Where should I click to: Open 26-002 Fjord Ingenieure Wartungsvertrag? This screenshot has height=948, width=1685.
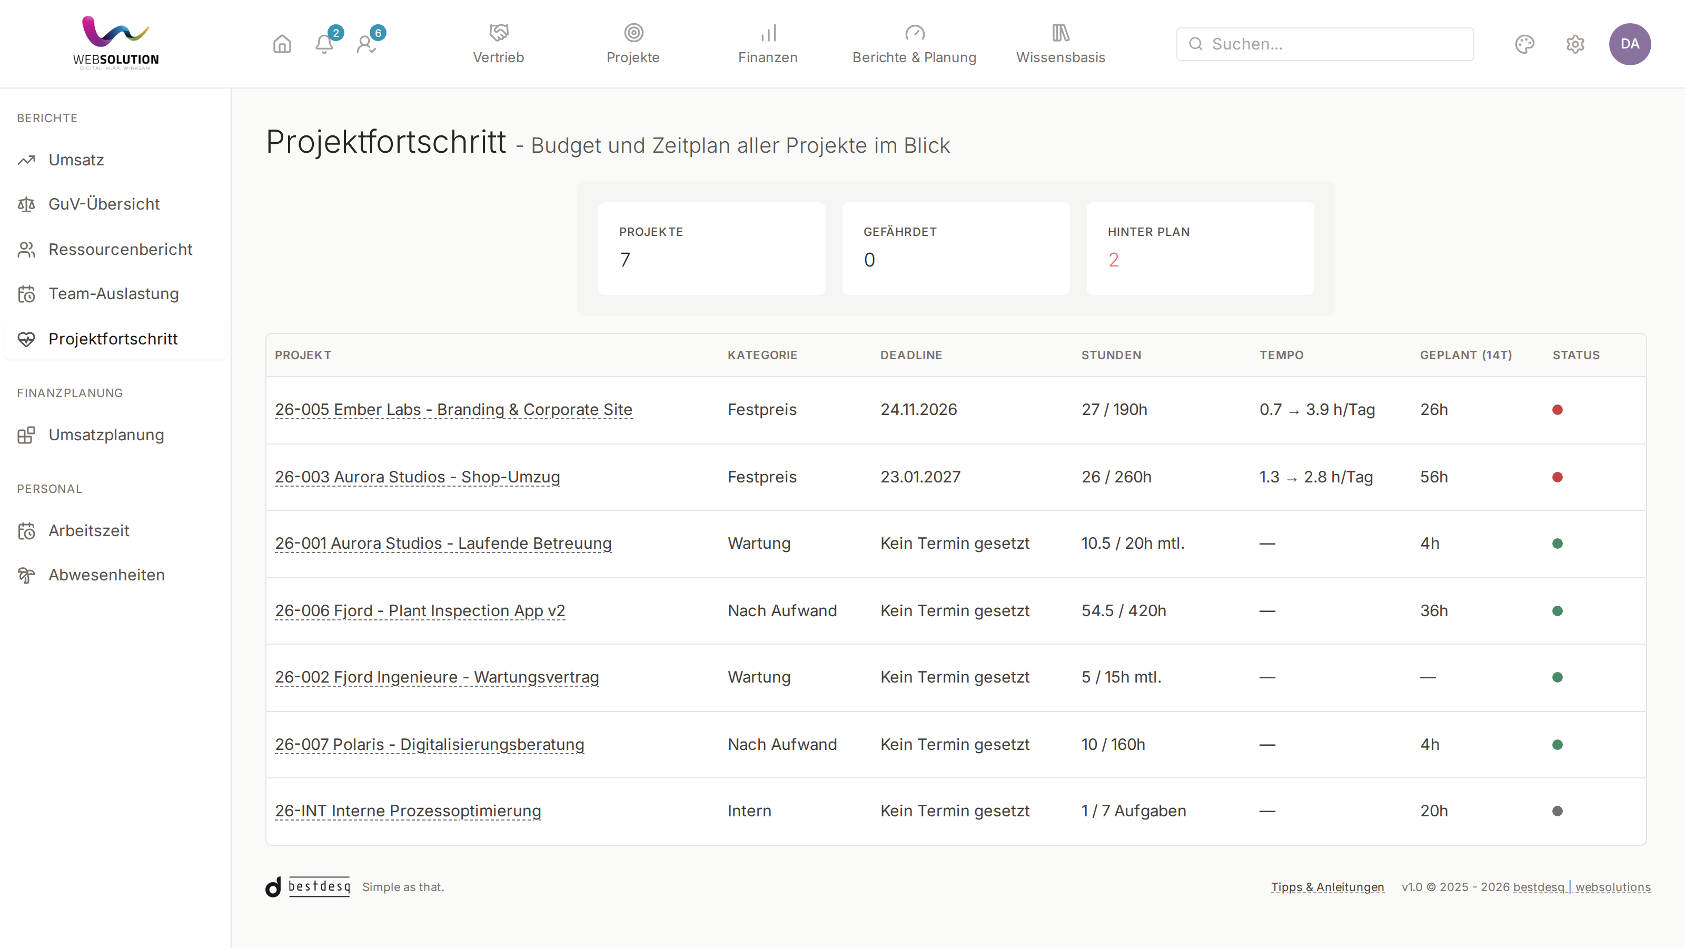tap(437, 677)
